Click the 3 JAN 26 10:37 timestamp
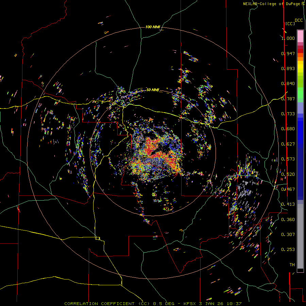This screenshot has width=306, height=306. pos(220,304)
